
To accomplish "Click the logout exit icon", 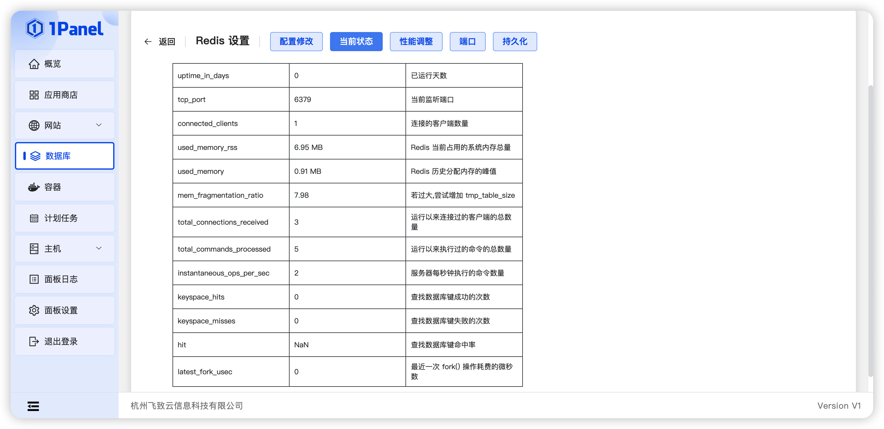I will pyautogui.click(x=34, y=342).
